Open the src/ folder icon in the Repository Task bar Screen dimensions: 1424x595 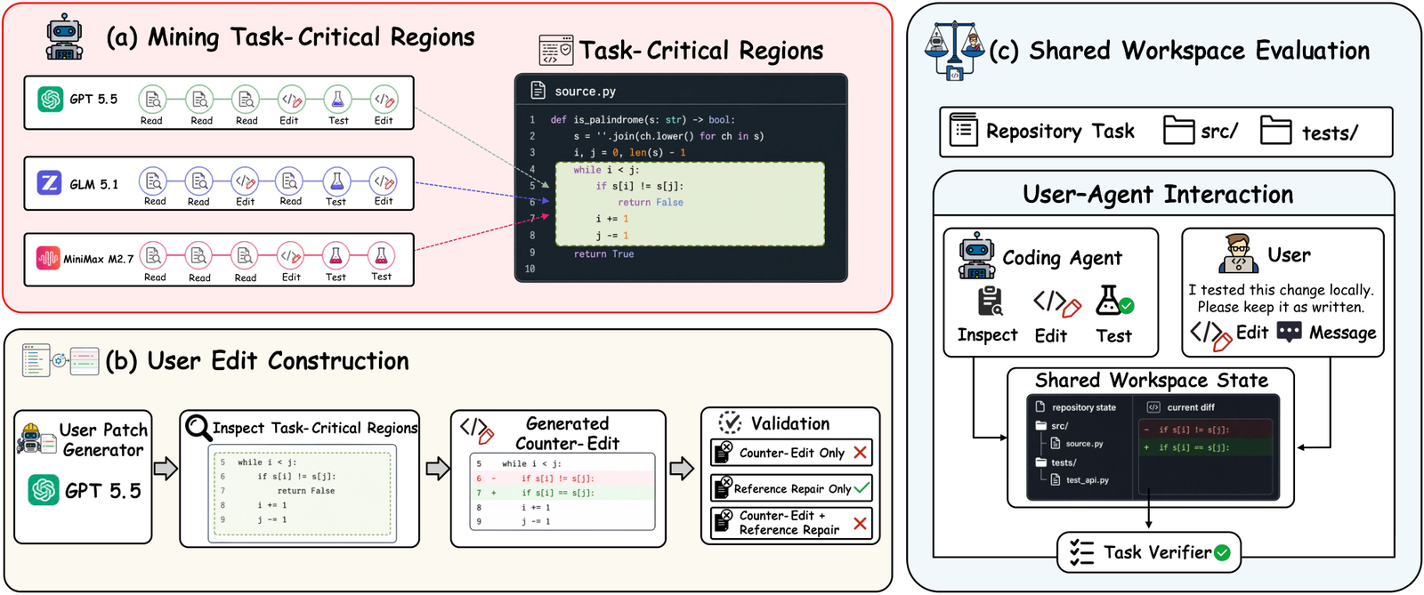click(1179, 130)
